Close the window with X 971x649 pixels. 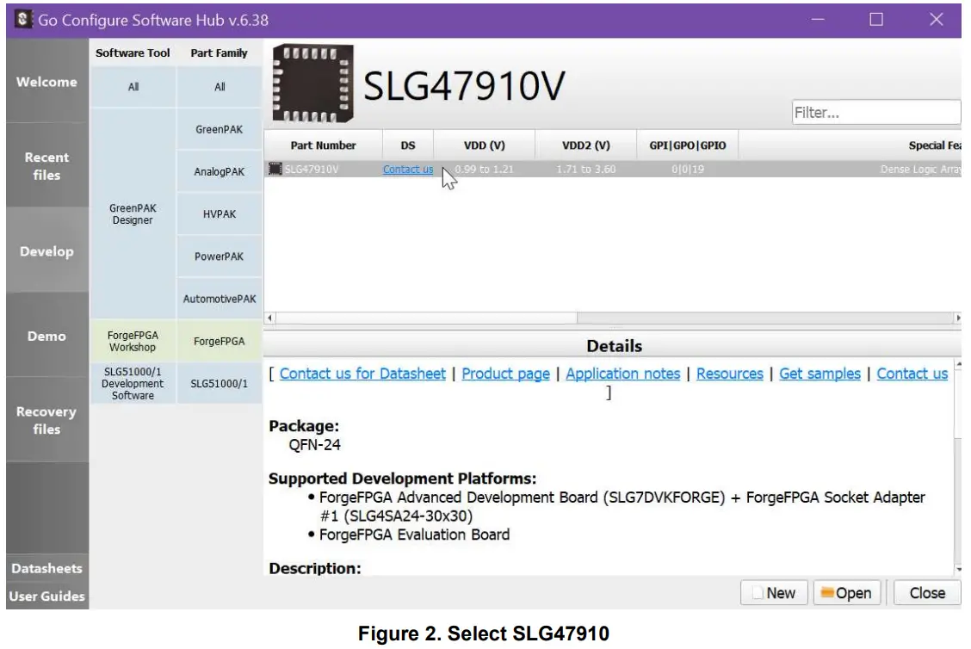coord(937,20)
